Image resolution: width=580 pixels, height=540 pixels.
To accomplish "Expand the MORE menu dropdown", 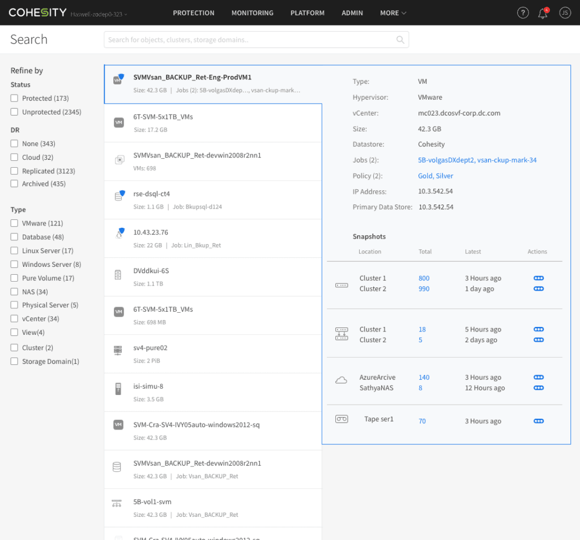I will (393, 13).
